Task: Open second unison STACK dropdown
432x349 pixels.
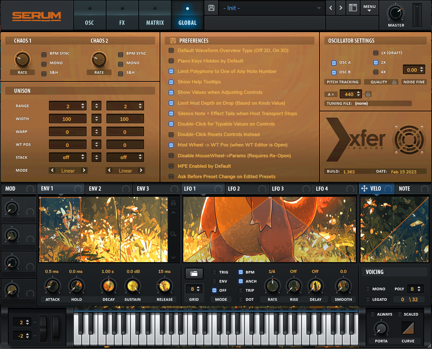Action: pos(125,157)
